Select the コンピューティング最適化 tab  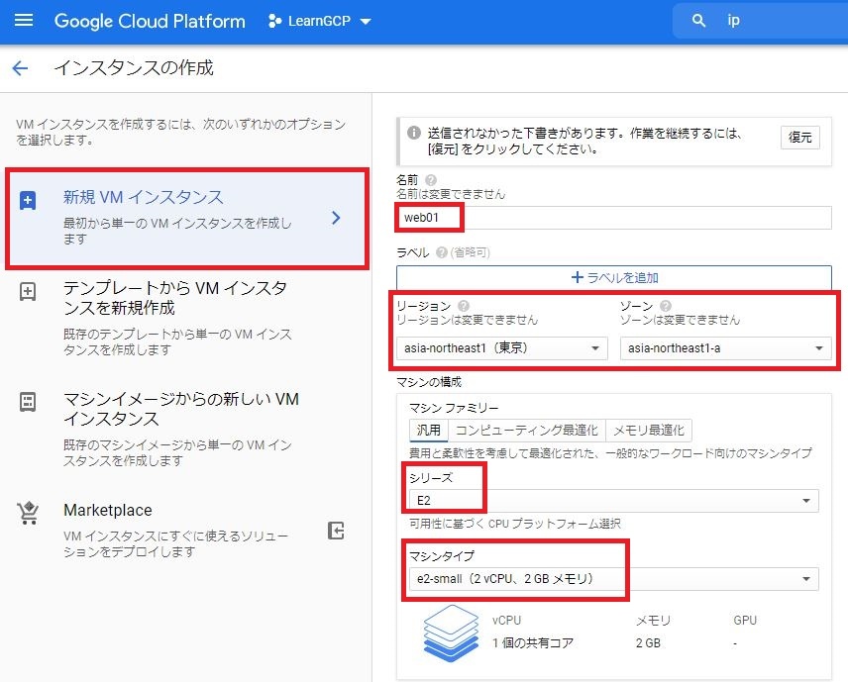(527, 431)
